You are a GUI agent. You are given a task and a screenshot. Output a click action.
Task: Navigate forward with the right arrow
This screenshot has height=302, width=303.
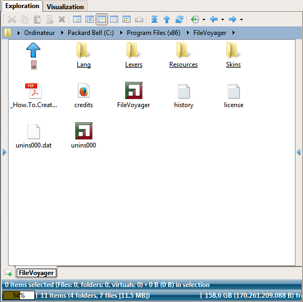233,19
